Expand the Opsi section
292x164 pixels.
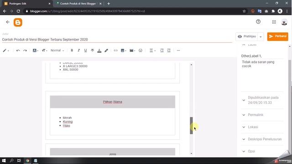(262, 151)
